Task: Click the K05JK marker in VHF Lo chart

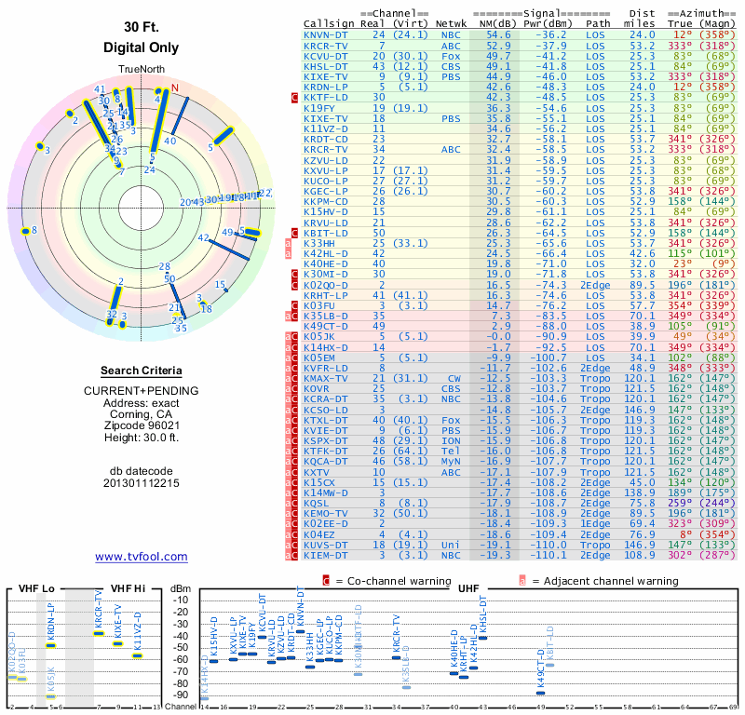Action: [51, 697]
